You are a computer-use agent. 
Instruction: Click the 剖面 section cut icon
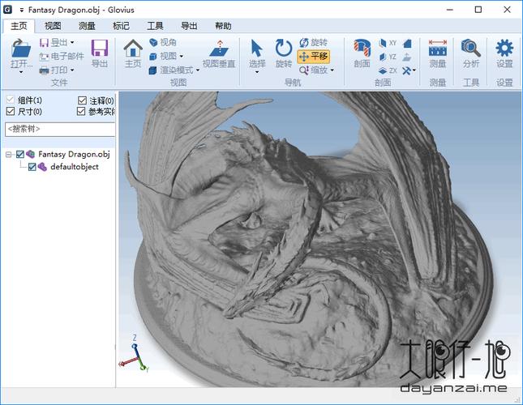tap(362, 49)
